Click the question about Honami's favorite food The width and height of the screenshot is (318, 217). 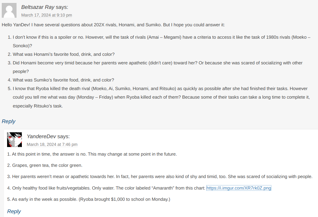click(63, 54)
